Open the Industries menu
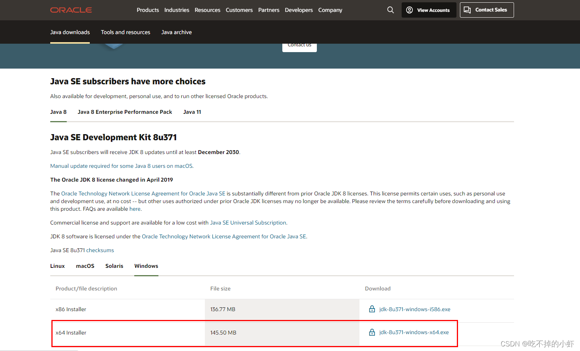Viewport: 580px width, 351px height. [x=177, y=10]
